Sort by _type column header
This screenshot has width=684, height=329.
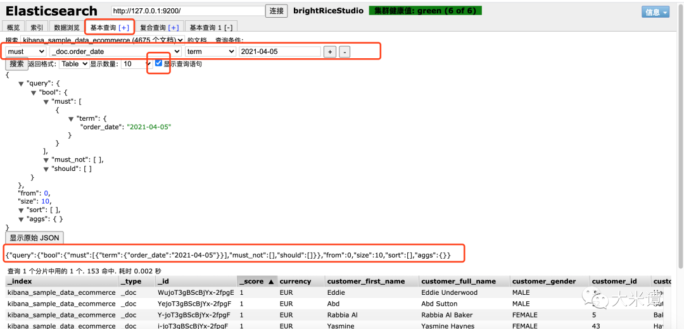pyautogui.click(x=137, y=282)
